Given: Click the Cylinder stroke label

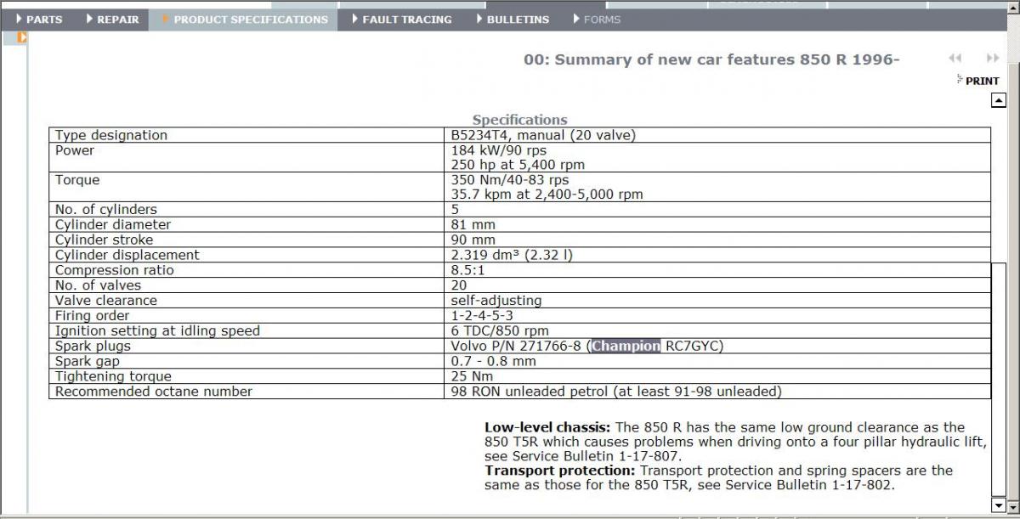Looking at the screenshot, I should click(108, 240).
